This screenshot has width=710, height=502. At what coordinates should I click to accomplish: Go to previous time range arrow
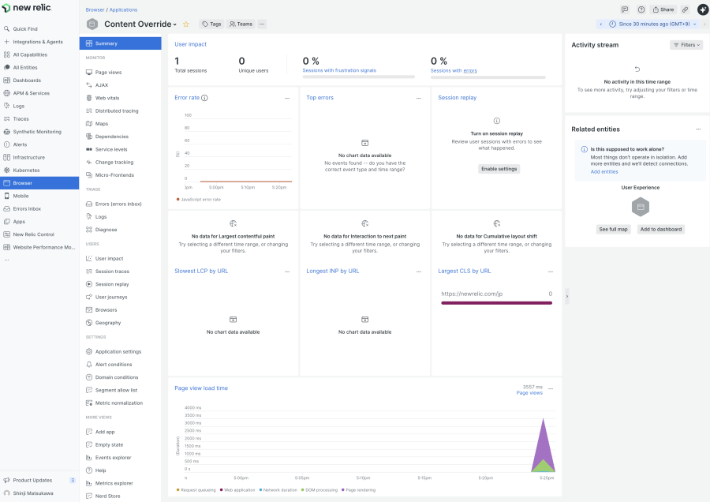click(x=601, y=24)
